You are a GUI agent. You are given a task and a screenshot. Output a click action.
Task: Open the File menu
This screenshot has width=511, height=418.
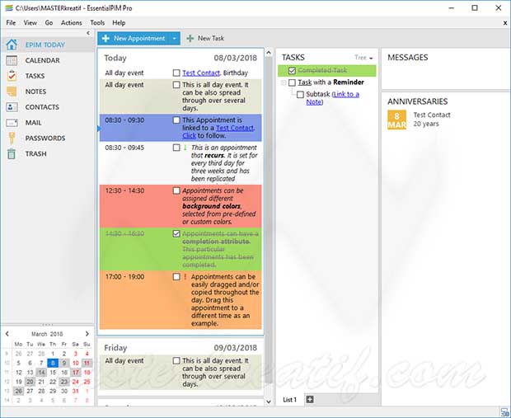11,23
